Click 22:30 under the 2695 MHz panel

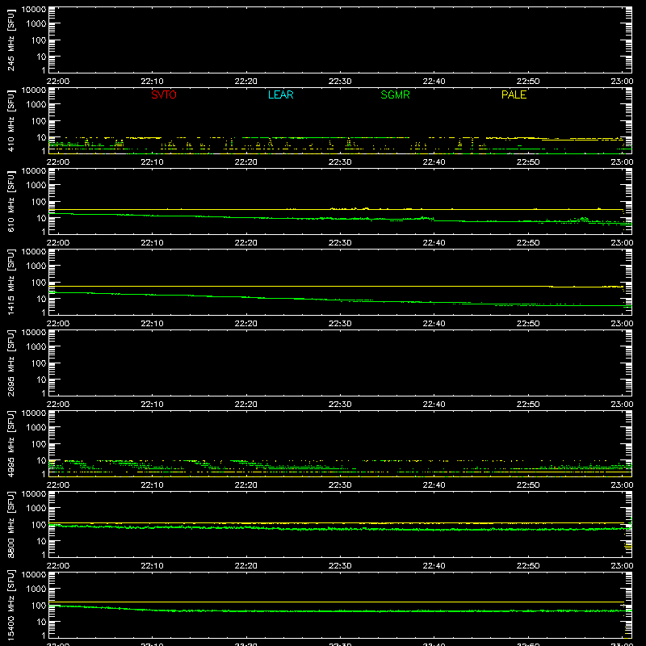340,405
